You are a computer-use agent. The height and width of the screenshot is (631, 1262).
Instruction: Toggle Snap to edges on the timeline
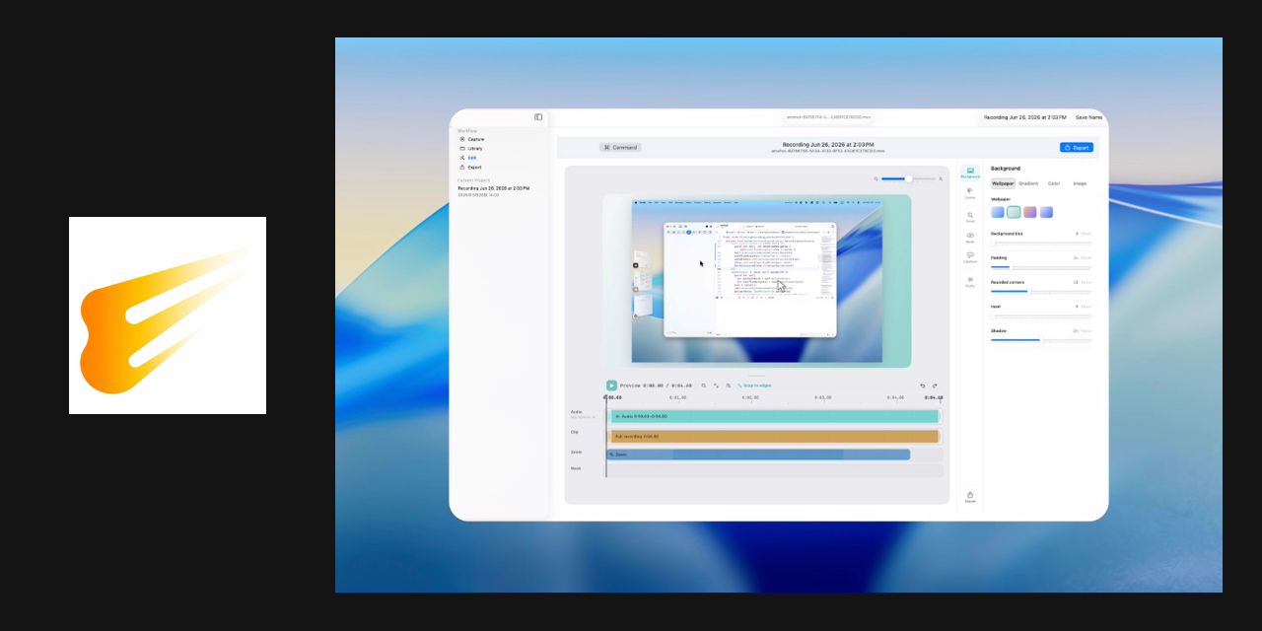[754, 386]
